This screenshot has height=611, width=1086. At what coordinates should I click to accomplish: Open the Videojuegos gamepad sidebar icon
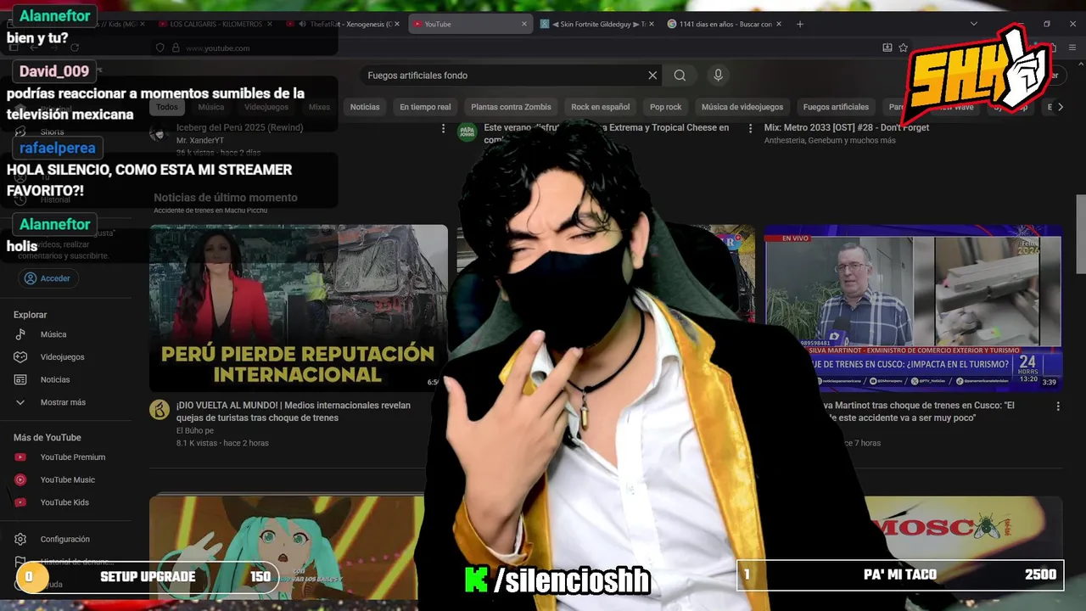point(20,357)
